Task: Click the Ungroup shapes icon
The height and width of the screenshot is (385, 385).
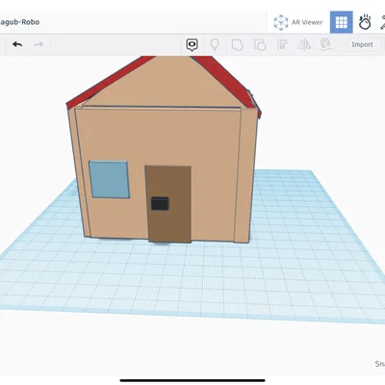Action: 260,44
